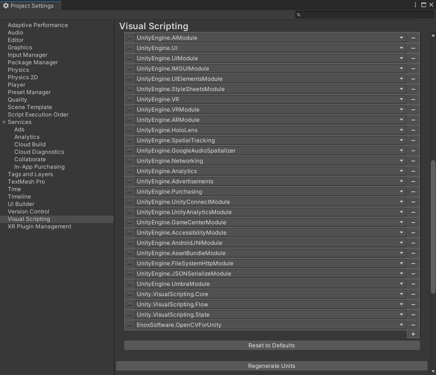Delete the EnoxSoftware.OpenCVForUnity entry
436x375 pixels.
[x=413, y=325]
